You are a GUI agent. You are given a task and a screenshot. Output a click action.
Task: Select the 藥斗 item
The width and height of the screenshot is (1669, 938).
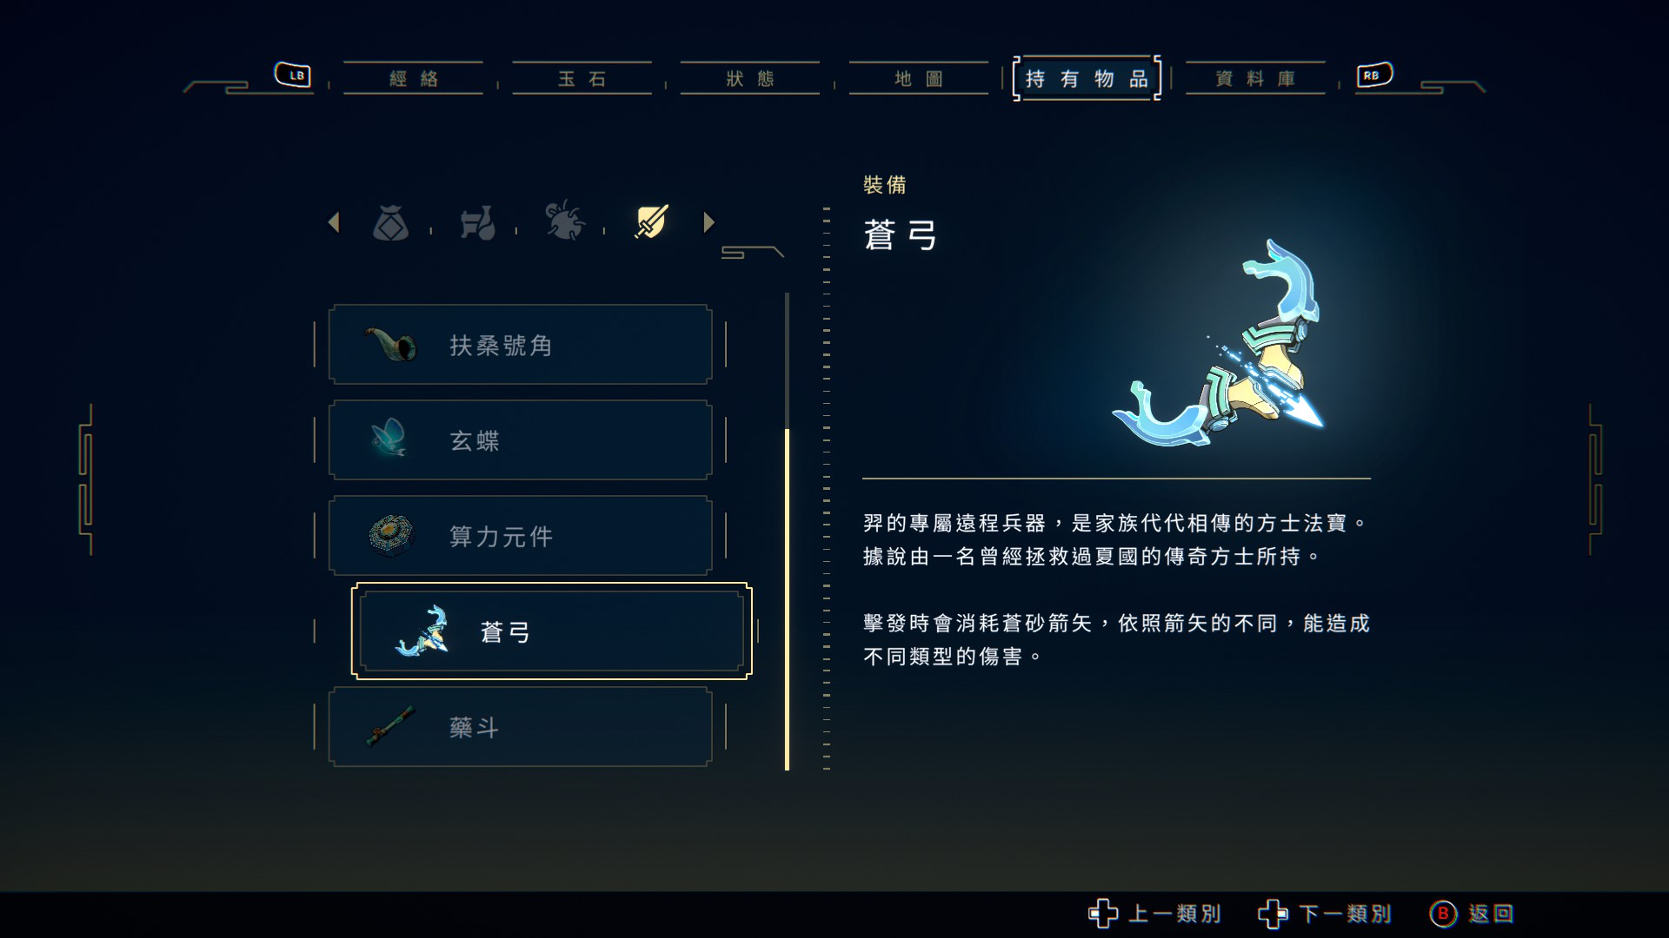[x=520, y=727]
